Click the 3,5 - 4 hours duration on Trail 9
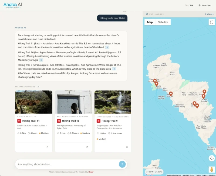 pyautogui.click(x=115, y=133)
